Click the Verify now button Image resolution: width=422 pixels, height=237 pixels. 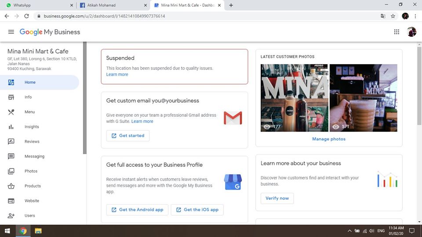coord(277,198)
